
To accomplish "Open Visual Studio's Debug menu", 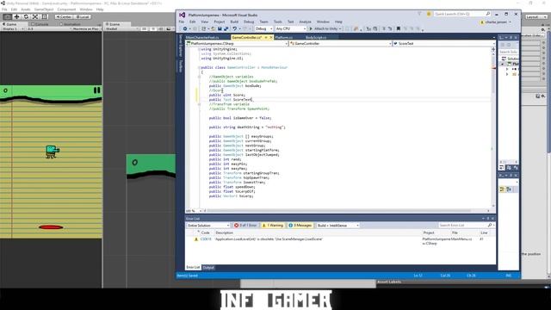I will point(249,22).
